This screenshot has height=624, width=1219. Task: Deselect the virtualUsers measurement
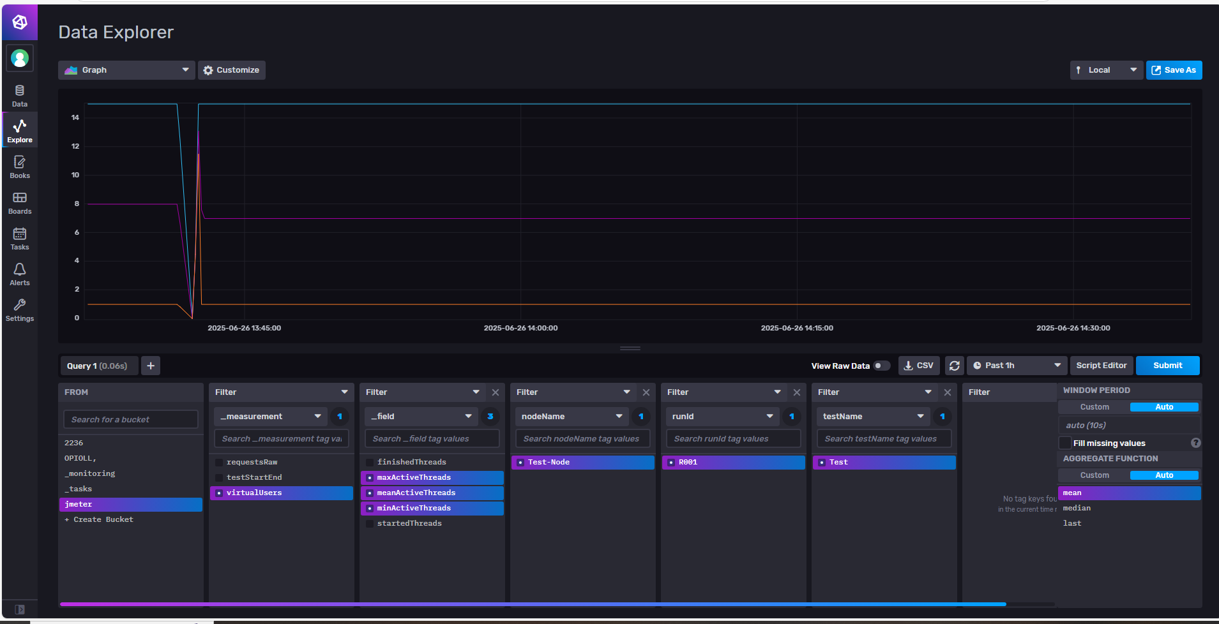(282, 493)
